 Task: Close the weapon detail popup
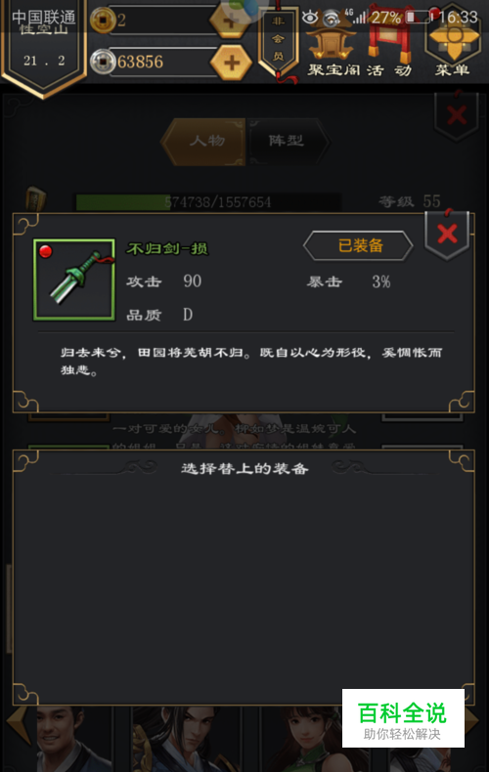[x=447, y=234]
